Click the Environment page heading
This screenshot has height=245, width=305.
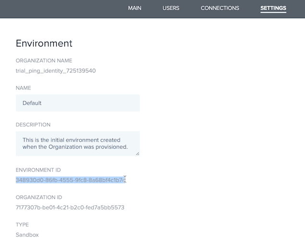tap(44, 44)
